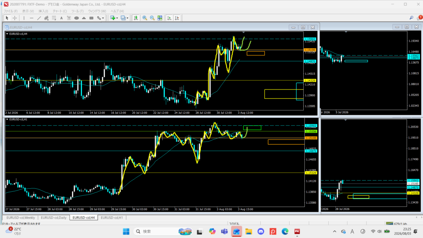Open the search magnifier at toolbar right
423x238 pixels.
coord(411,18)
